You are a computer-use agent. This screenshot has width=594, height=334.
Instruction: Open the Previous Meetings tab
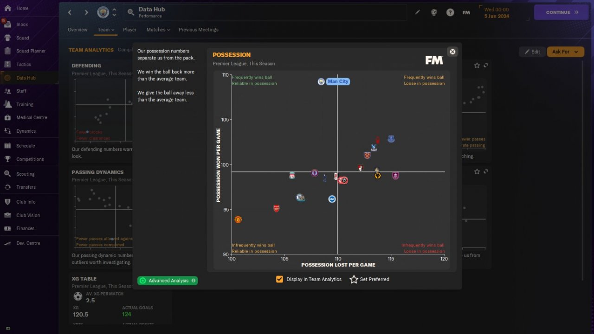[x=199, y=30]
